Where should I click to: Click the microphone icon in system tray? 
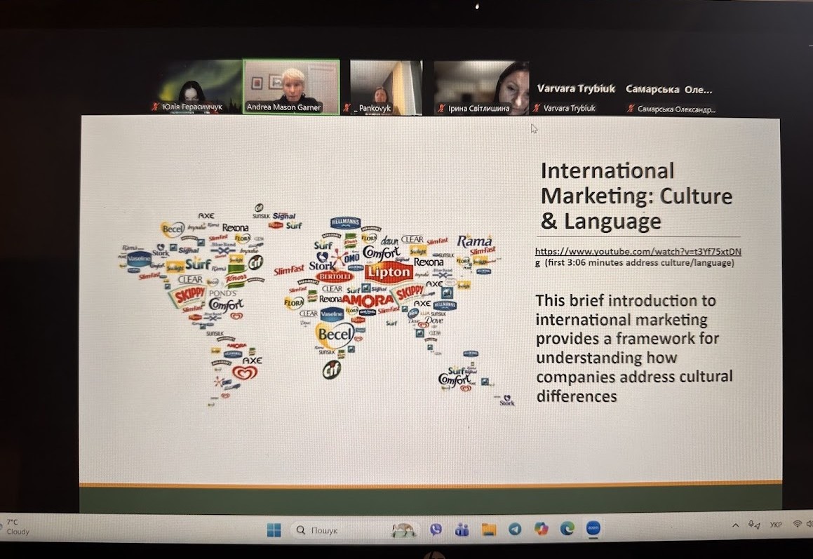[x=753, y=525]
